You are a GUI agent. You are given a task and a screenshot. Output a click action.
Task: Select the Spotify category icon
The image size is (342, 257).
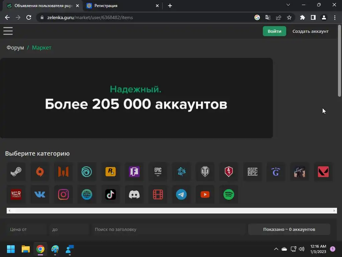pos(228,194)
